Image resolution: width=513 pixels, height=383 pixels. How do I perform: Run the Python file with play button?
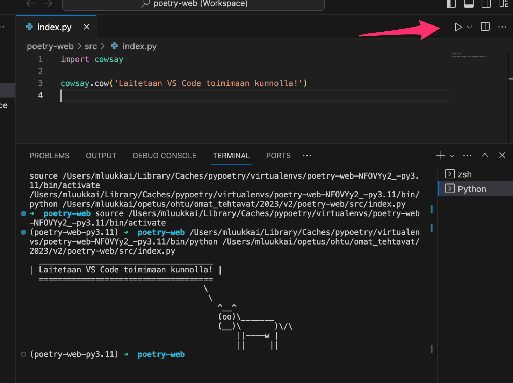pyautogui.click(x=458, y=27)
